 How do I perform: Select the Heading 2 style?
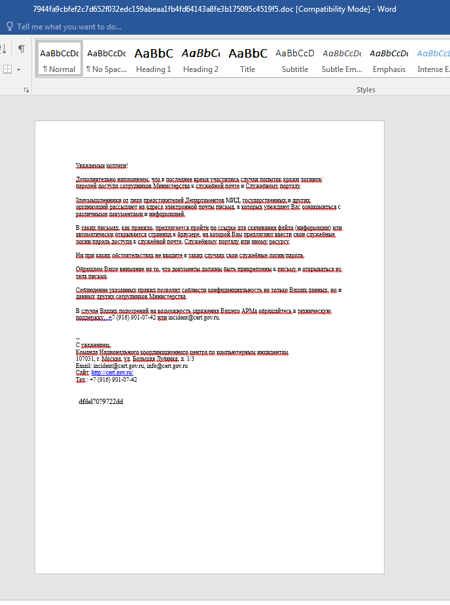pyautogui.click(x=201, y=60)
